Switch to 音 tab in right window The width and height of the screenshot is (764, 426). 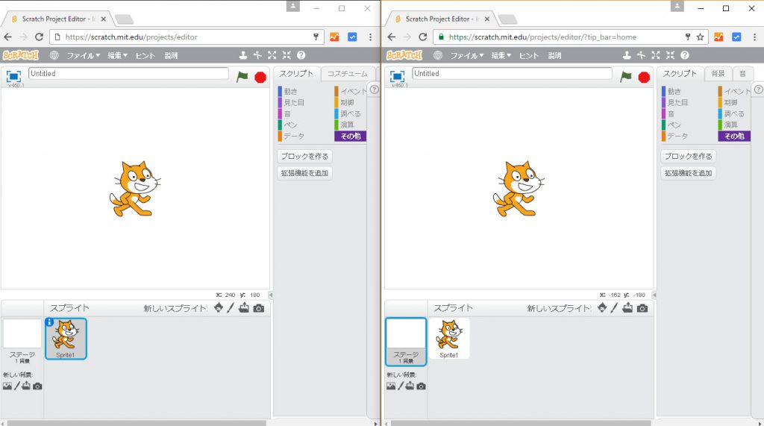pos(742,74)
